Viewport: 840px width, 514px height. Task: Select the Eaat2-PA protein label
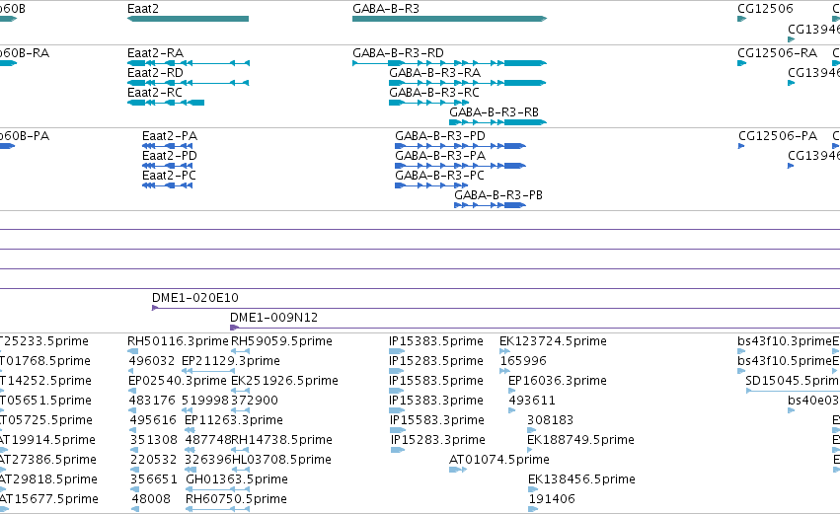coord(170,136)
